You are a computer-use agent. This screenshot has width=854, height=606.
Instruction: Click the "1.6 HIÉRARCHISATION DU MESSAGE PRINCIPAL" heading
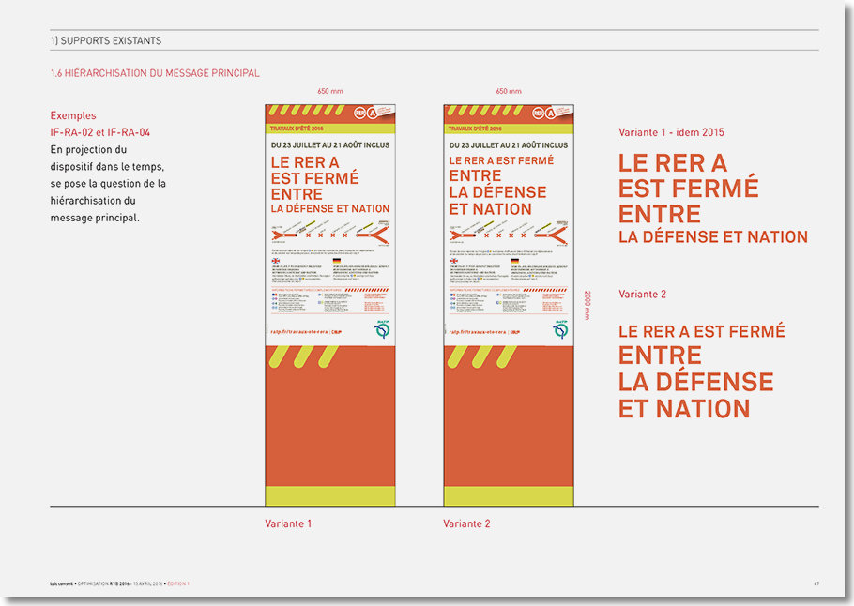click(x=155, y=73)
